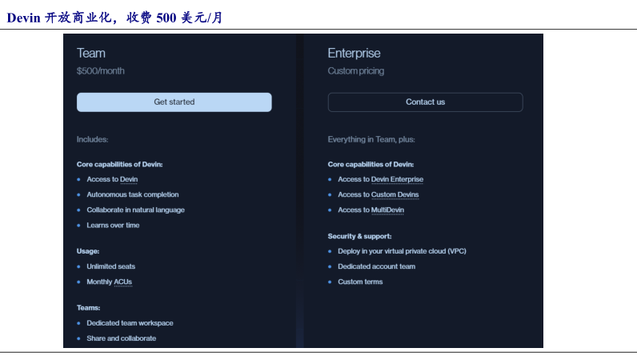Select the Custom terms item
Screen dimensions: 637x356
coord(360,282)
